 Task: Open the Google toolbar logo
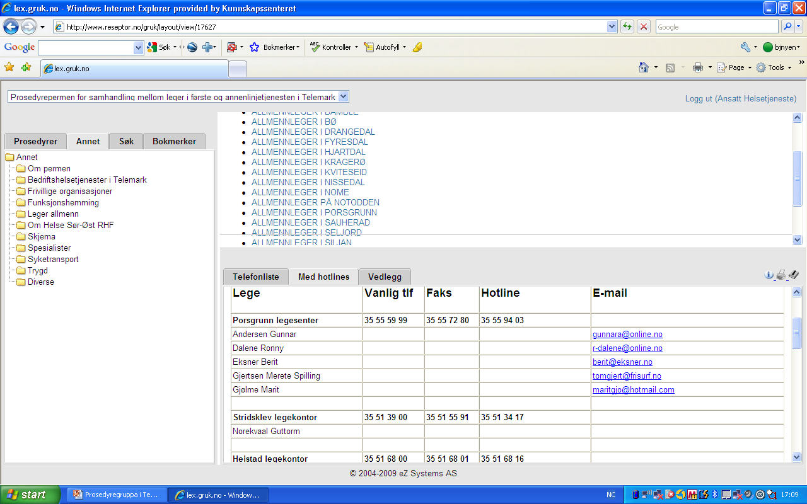point(20,47)
